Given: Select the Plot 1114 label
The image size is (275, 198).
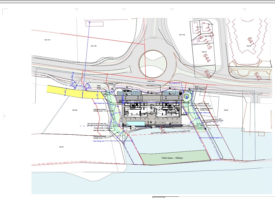Looking at the screenshot, I should point(199,27).
